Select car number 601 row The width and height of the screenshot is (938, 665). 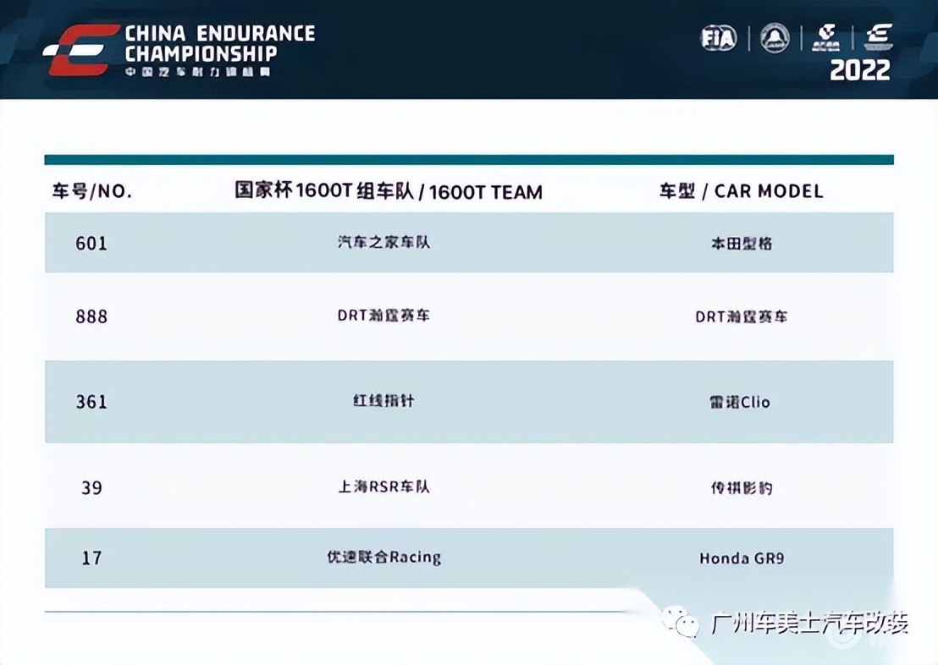(x=90, y=244)
